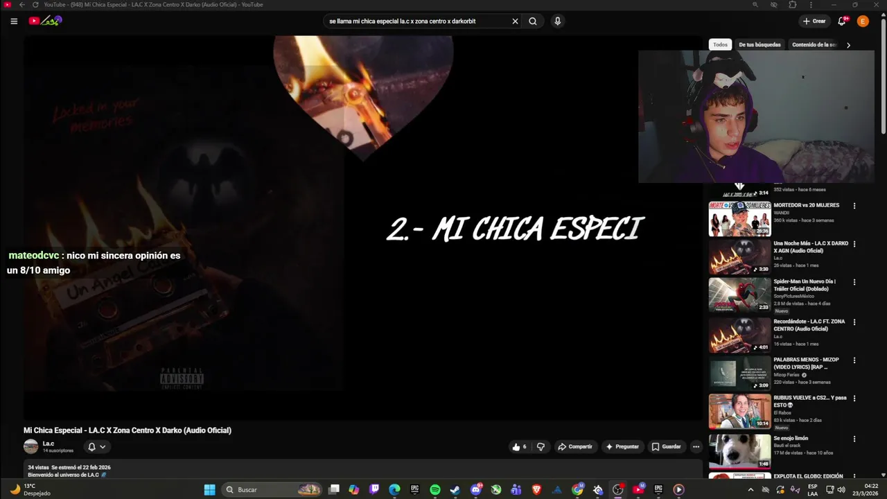Screen dimensions: 887x499
Task: Share the video via Compartir
Action: 575,447
